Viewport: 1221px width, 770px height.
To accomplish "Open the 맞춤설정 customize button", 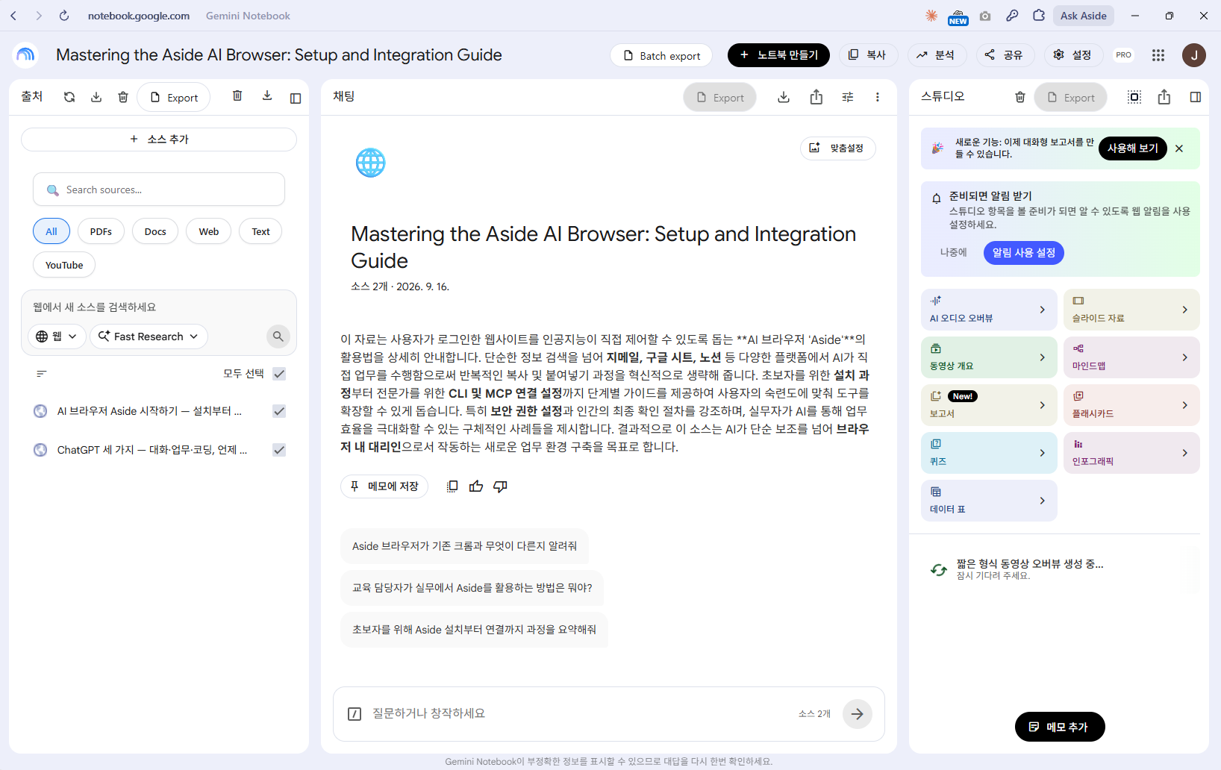I will (x=838, y=148).
